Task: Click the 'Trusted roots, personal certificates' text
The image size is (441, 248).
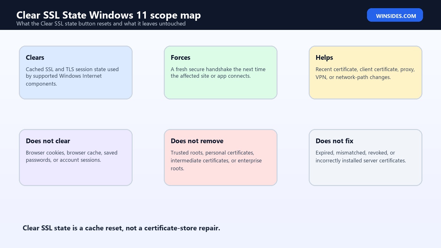Action: (216, 161)
